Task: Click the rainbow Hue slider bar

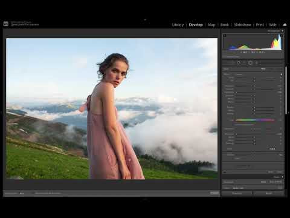Action: 255,120
